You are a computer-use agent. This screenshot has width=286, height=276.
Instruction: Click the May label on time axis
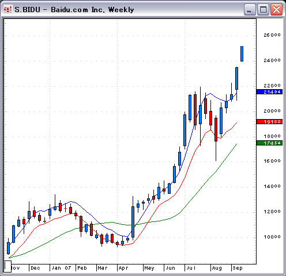(x=149, y=268)
